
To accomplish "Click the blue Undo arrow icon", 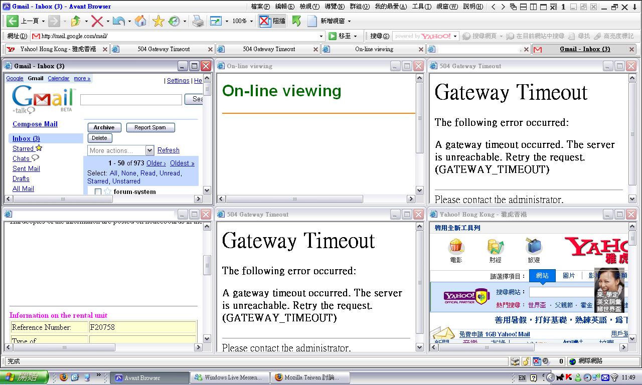I will click(x=119, y=21).
